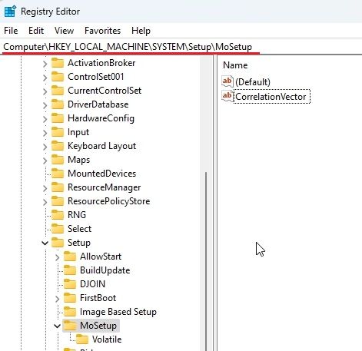Click the AllowStart folder icon

pos(70,257)
